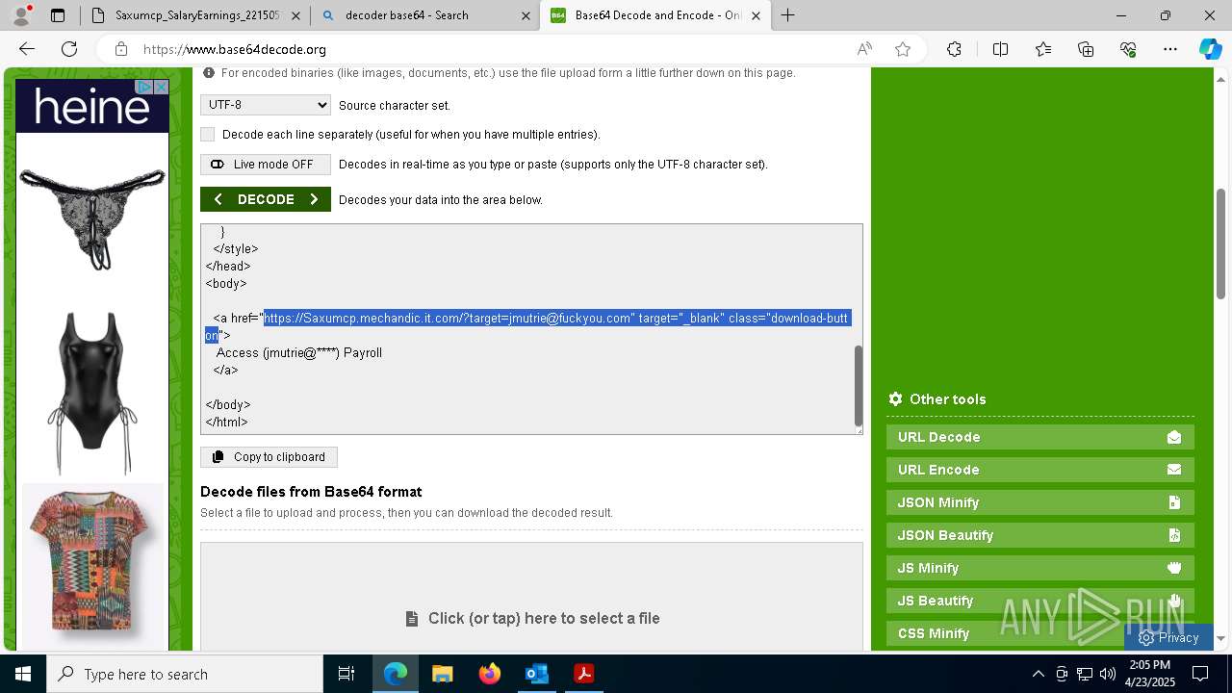This screenshot has width=1232, height=693.
Task: Close the Base64 Decode and Encode tab
Action: (x=757, y=15)
